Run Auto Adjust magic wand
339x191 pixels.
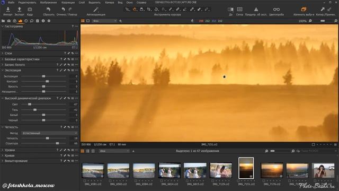point(96,10)
